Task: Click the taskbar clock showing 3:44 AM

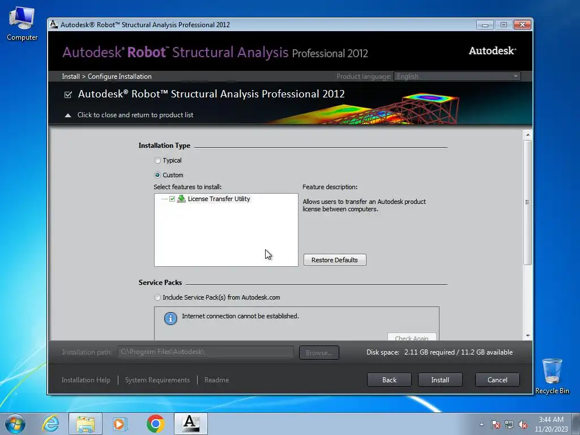Action: pyautogui.click(x=551, y=424)
